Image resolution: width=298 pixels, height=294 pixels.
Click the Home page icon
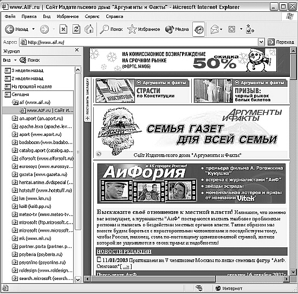tap(89, 29)
